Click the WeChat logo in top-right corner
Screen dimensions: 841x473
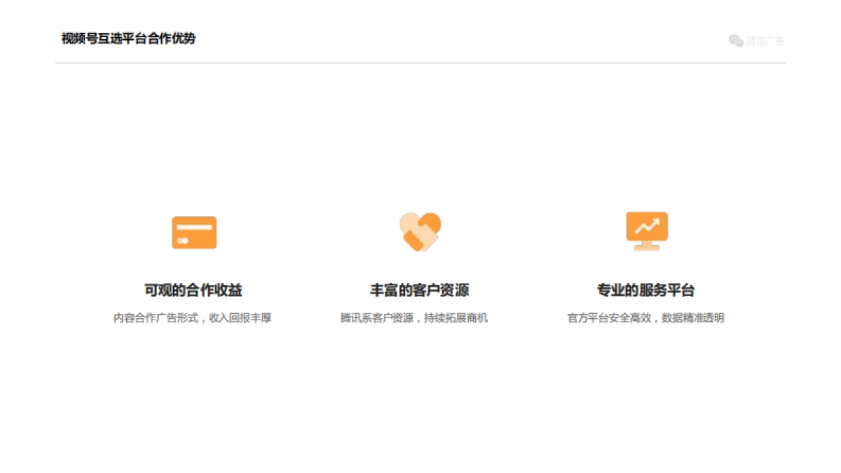(736, 41)
